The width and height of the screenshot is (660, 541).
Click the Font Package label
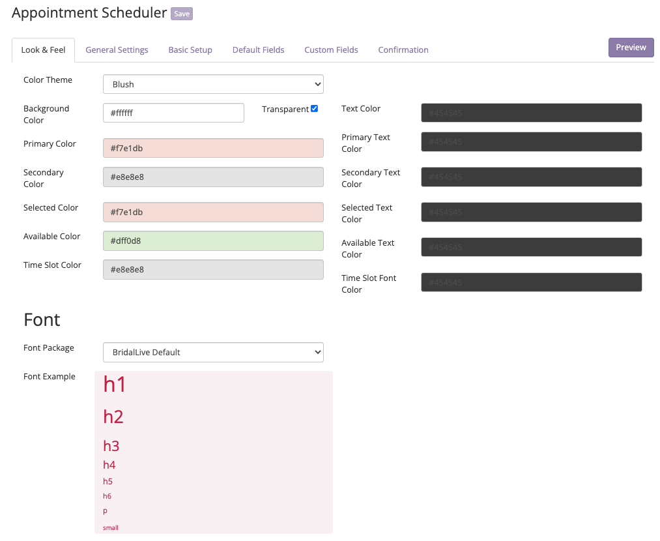coord(48,348)
